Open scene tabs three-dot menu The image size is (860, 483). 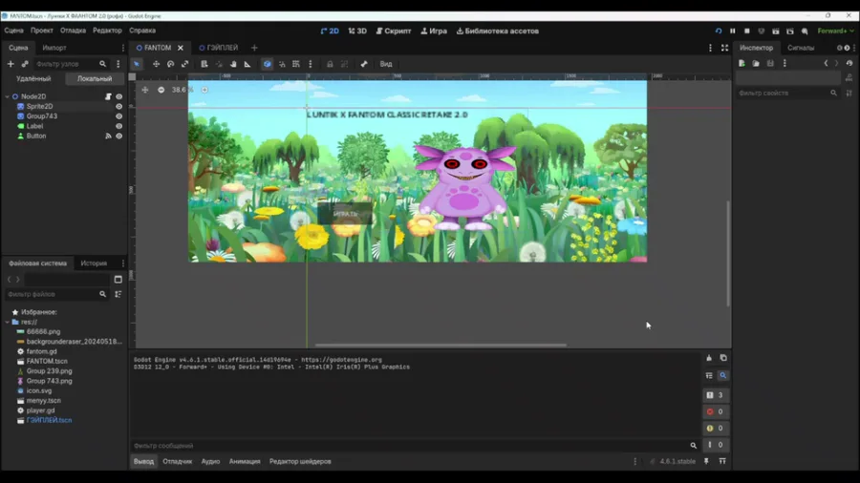710,48
